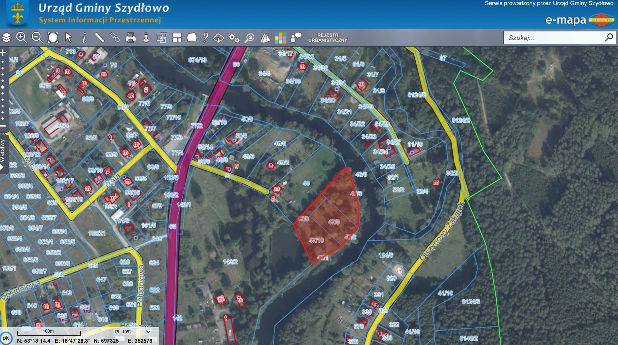Viewport: 618px width, 345px height.
Task: Open Rejestr Urbanistyczny
Action: pos(328,38)
